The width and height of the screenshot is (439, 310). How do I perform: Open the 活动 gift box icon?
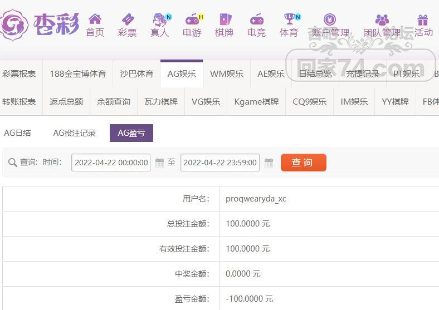point(423,19)
